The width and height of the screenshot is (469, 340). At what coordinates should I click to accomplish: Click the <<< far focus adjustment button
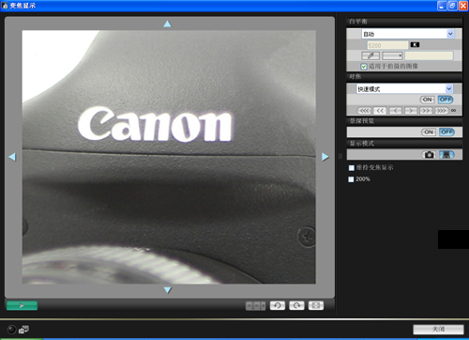pos(364,111)
